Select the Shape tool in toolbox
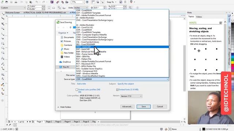The image size is (234, 131). [x=3, y=18]
